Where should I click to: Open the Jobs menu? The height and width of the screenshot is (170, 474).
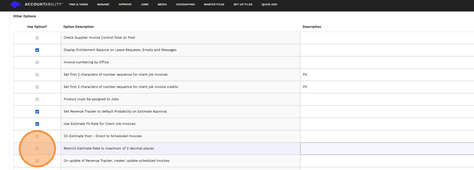pos(145,4)
